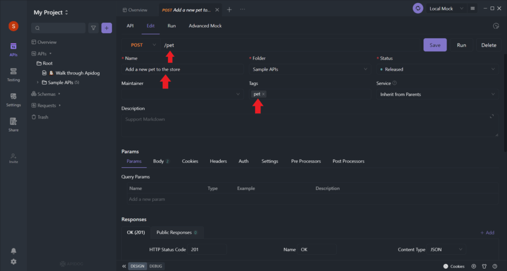Switch to DEBUG mode

156,266
